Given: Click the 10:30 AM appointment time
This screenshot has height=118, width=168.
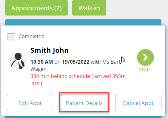Looking at the screenshot, I should tap(42, 62).
